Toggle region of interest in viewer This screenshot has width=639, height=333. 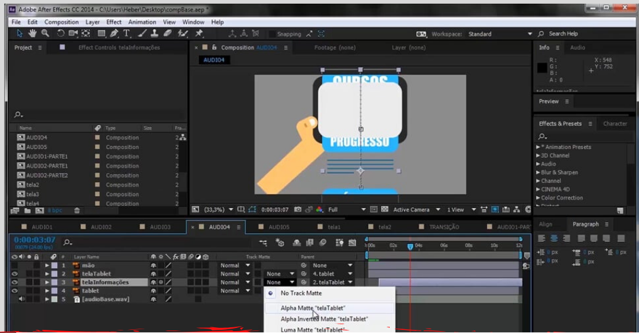coord(373,209)
